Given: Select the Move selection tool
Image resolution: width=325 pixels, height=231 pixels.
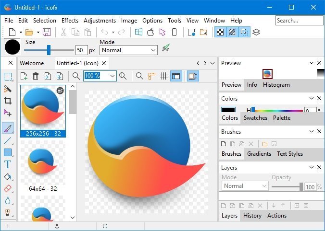Looking at the screenshot, I should 8,113.
